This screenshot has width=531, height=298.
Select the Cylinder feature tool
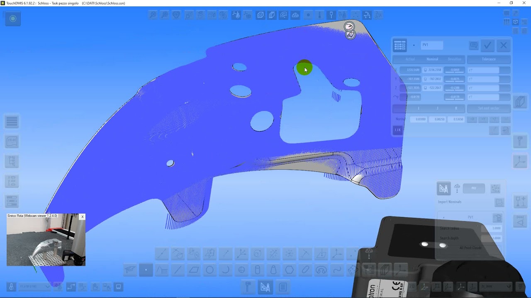coord(258,270)
